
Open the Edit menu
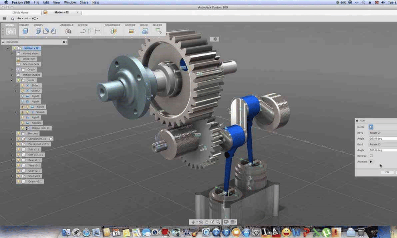46,2
